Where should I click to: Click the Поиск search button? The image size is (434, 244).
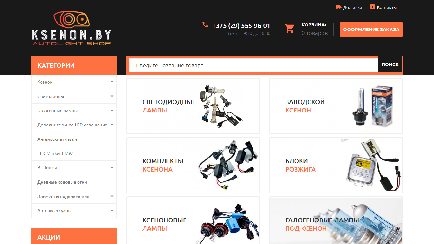click(390, 64)
